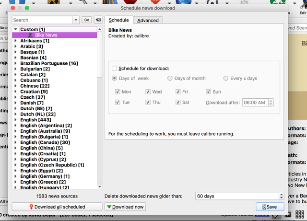Open the search history dropdown arrow

tap(76, 20)
